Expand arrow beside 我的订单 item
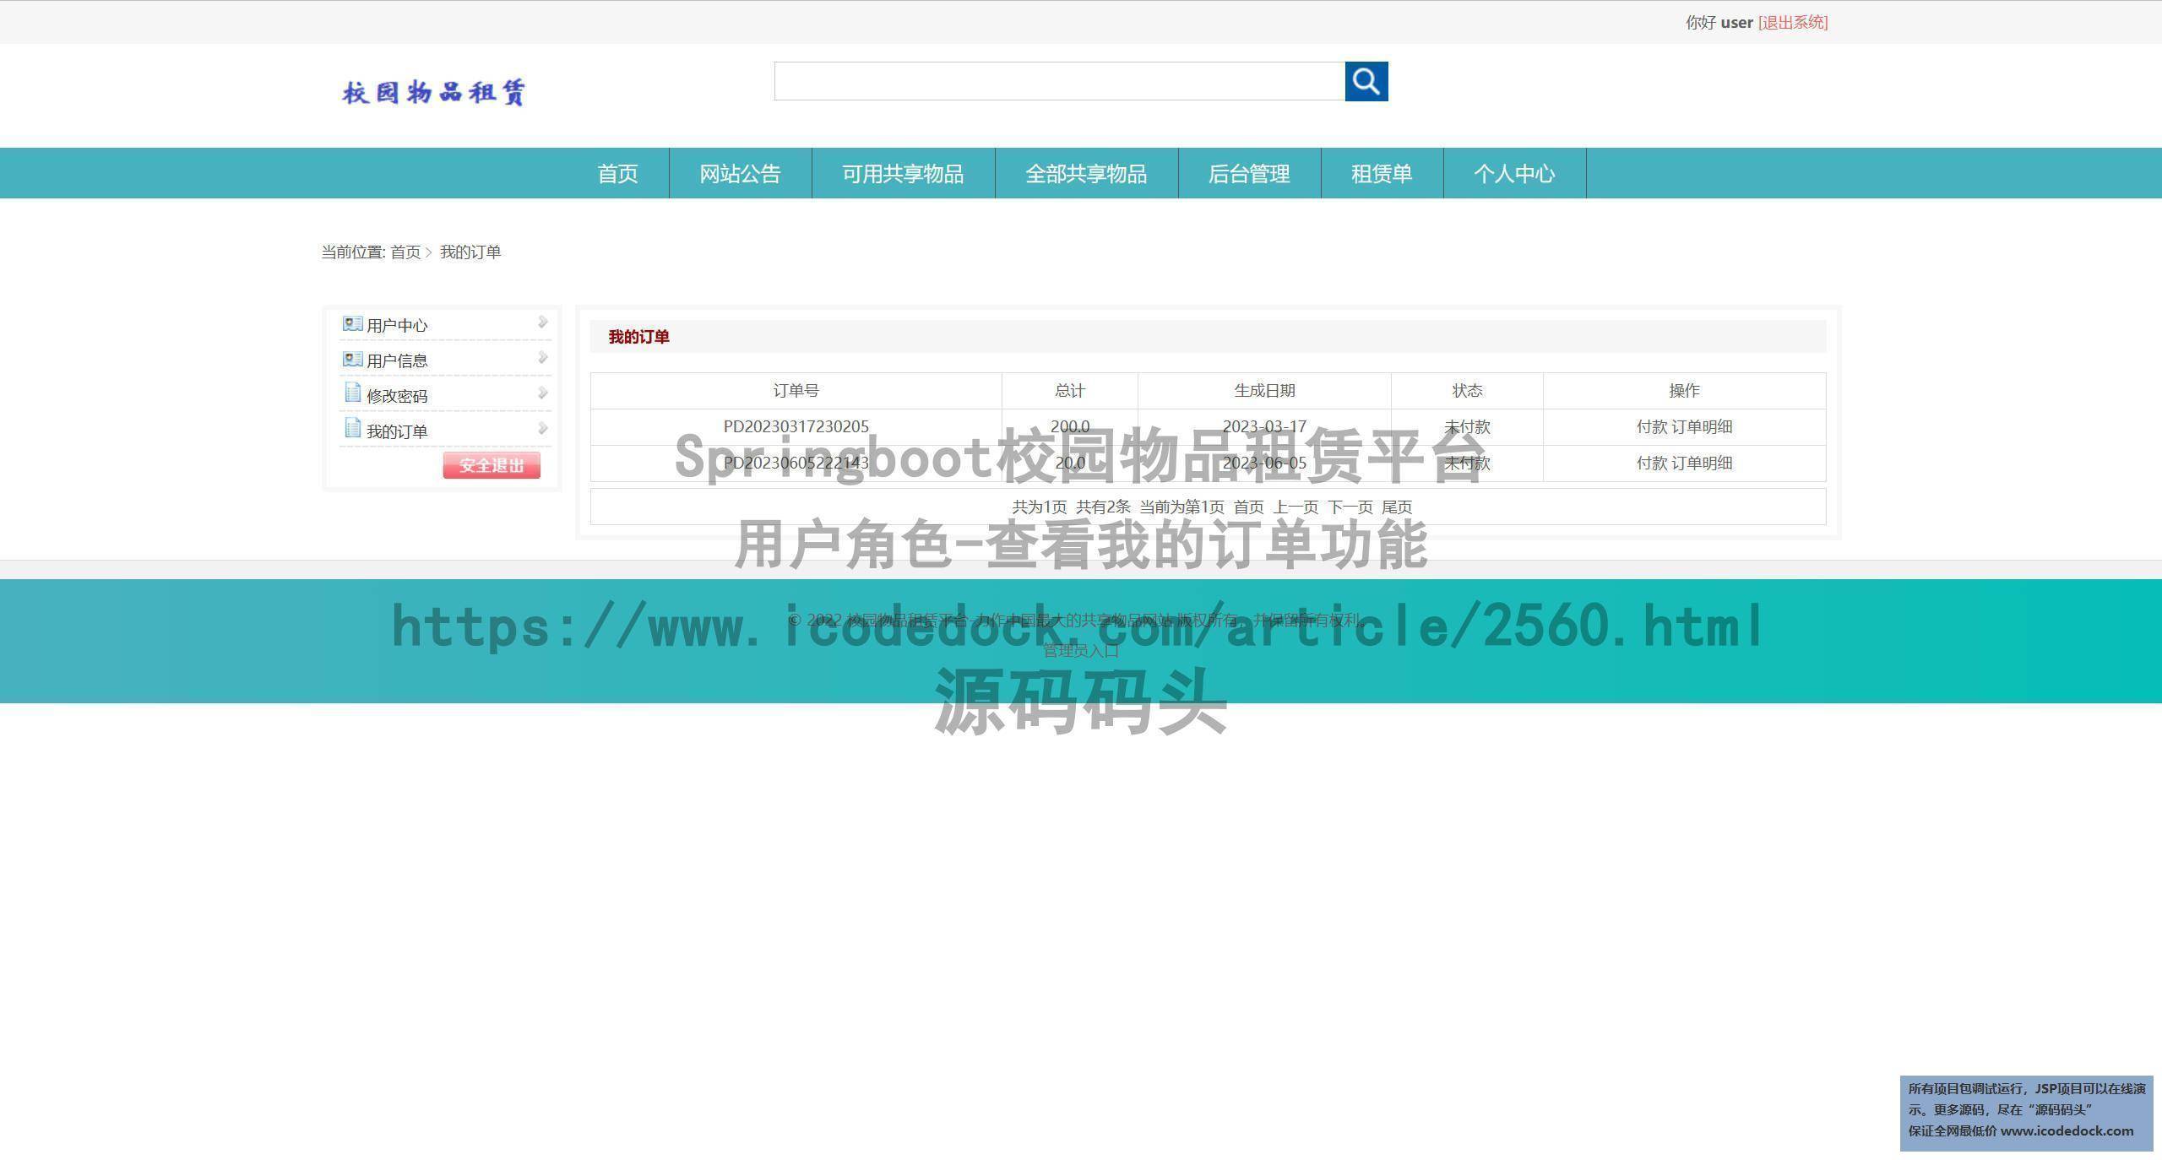The width and height of the screenshot is (2162, 1160). pos(542,429)
